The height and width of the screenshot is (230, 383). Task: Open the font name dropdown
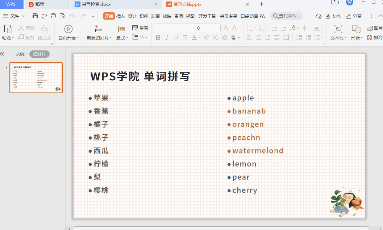(194, 28)
